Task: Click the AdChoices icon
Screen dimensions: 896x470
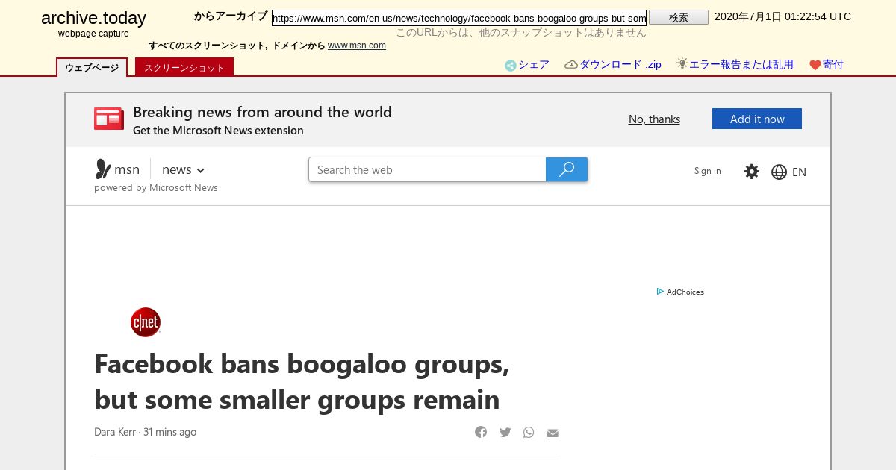Action: coord(660,292)
